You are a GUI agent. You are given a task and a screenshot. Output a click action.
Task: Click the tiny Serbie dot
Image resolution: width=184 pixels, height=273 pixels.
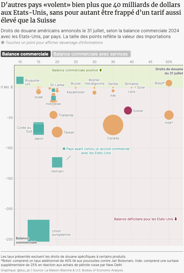point(113,87)
